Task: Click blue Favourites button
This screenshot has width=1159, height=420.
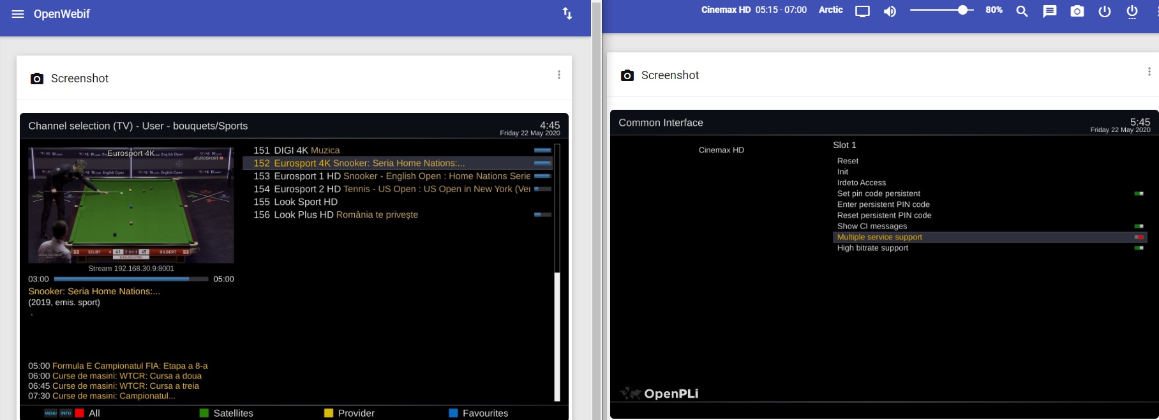Action: coord(479,413)
